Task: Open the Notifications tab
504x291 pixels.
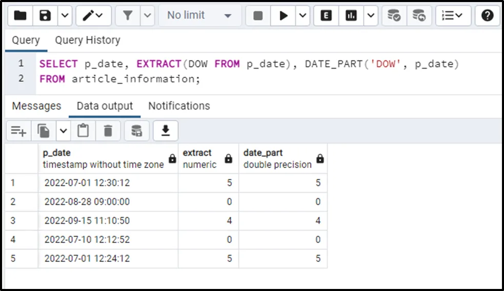Action: tap(179, 106)
